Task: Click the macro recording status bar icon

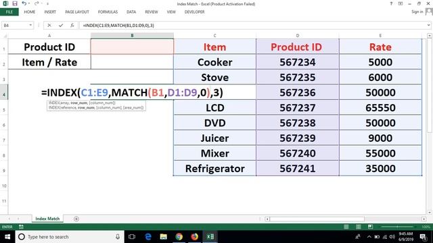Action: (x=21, y=227)
